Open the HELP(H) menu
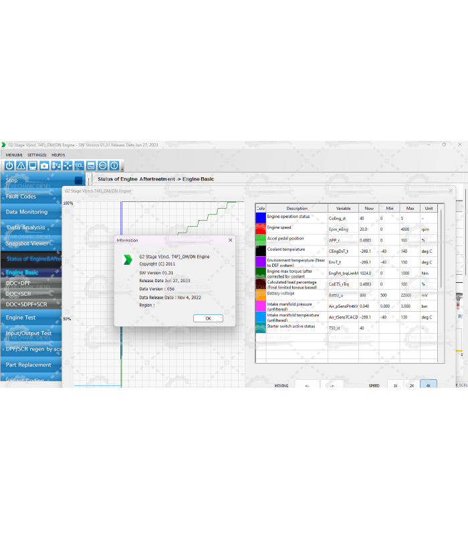The height and width of the screenshot is (535, 468). (58, 155)
